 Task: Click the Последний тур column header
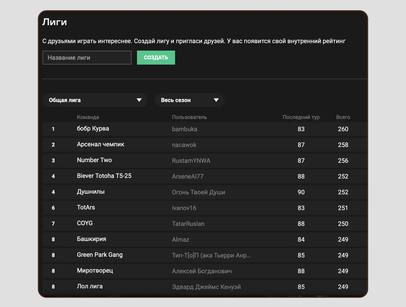point(301,117)
